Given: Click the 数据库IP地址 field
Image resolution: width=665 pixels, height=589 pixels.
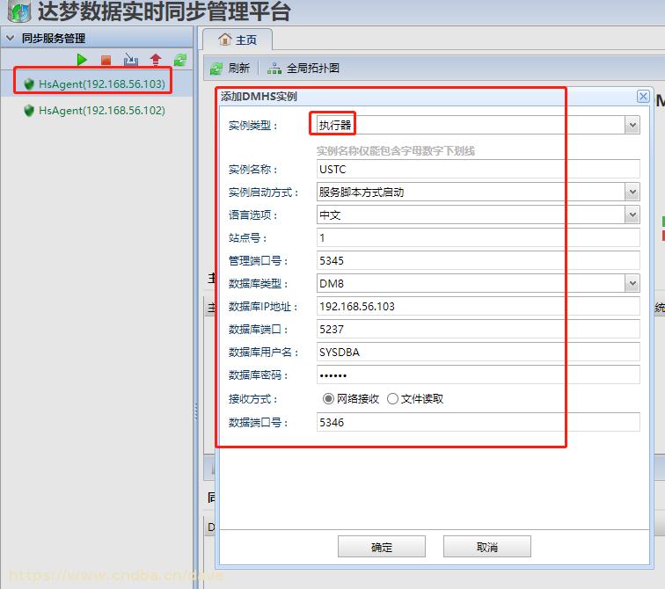Looking at the screenshot, I should pos(478,306).
